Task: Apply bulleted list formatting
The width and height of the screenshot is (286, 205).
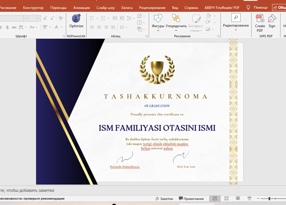Action: [92, 18]
